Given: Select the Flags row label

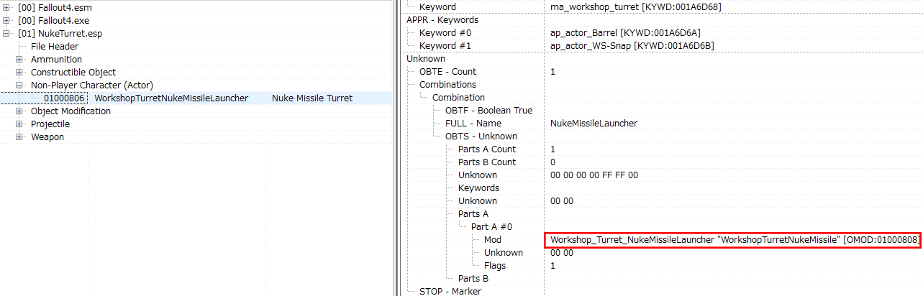Looking at the screenshot, I should 495,265.
